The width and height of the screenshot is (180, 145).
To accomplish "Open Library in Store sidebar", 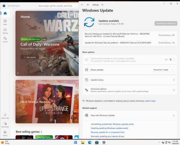I will pos(5,134).
